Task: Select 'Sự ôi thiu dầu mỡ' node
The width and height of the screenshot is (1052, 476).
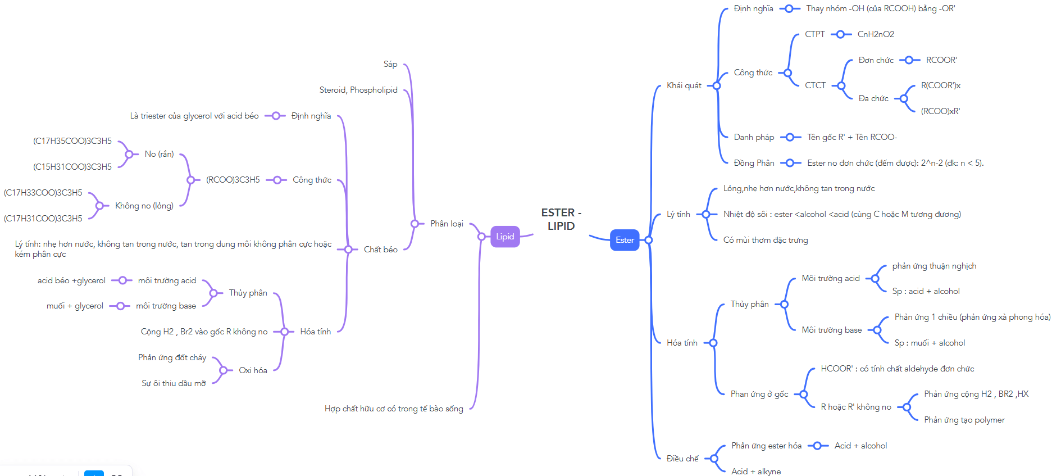Action: click(x=174, y=383)
